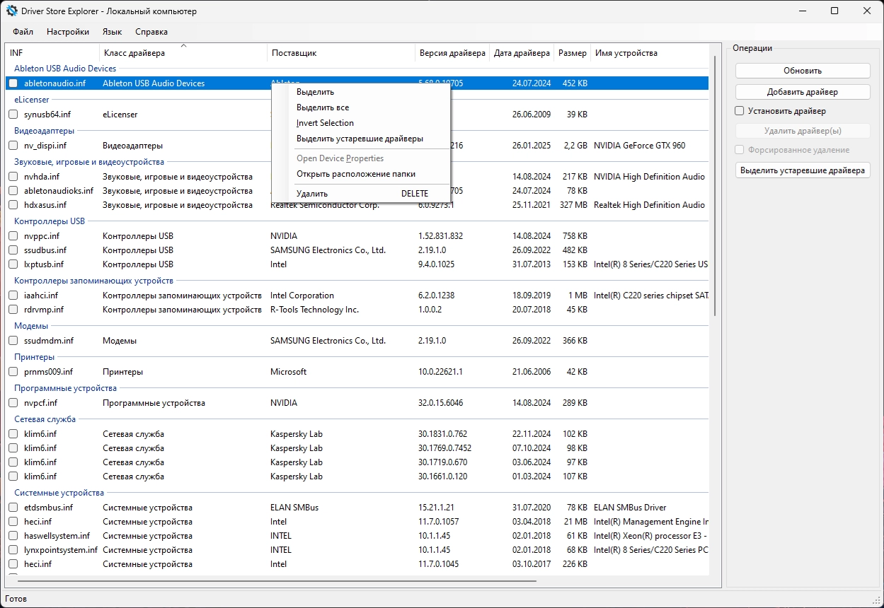The height and width of the screenshot is (608, 884).
Task: Select Invert Selection from context menu
Action: tap(325, 123)
